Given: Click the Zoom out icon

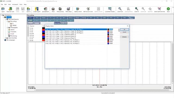Looking at the screenshot, I should (143, 10).
